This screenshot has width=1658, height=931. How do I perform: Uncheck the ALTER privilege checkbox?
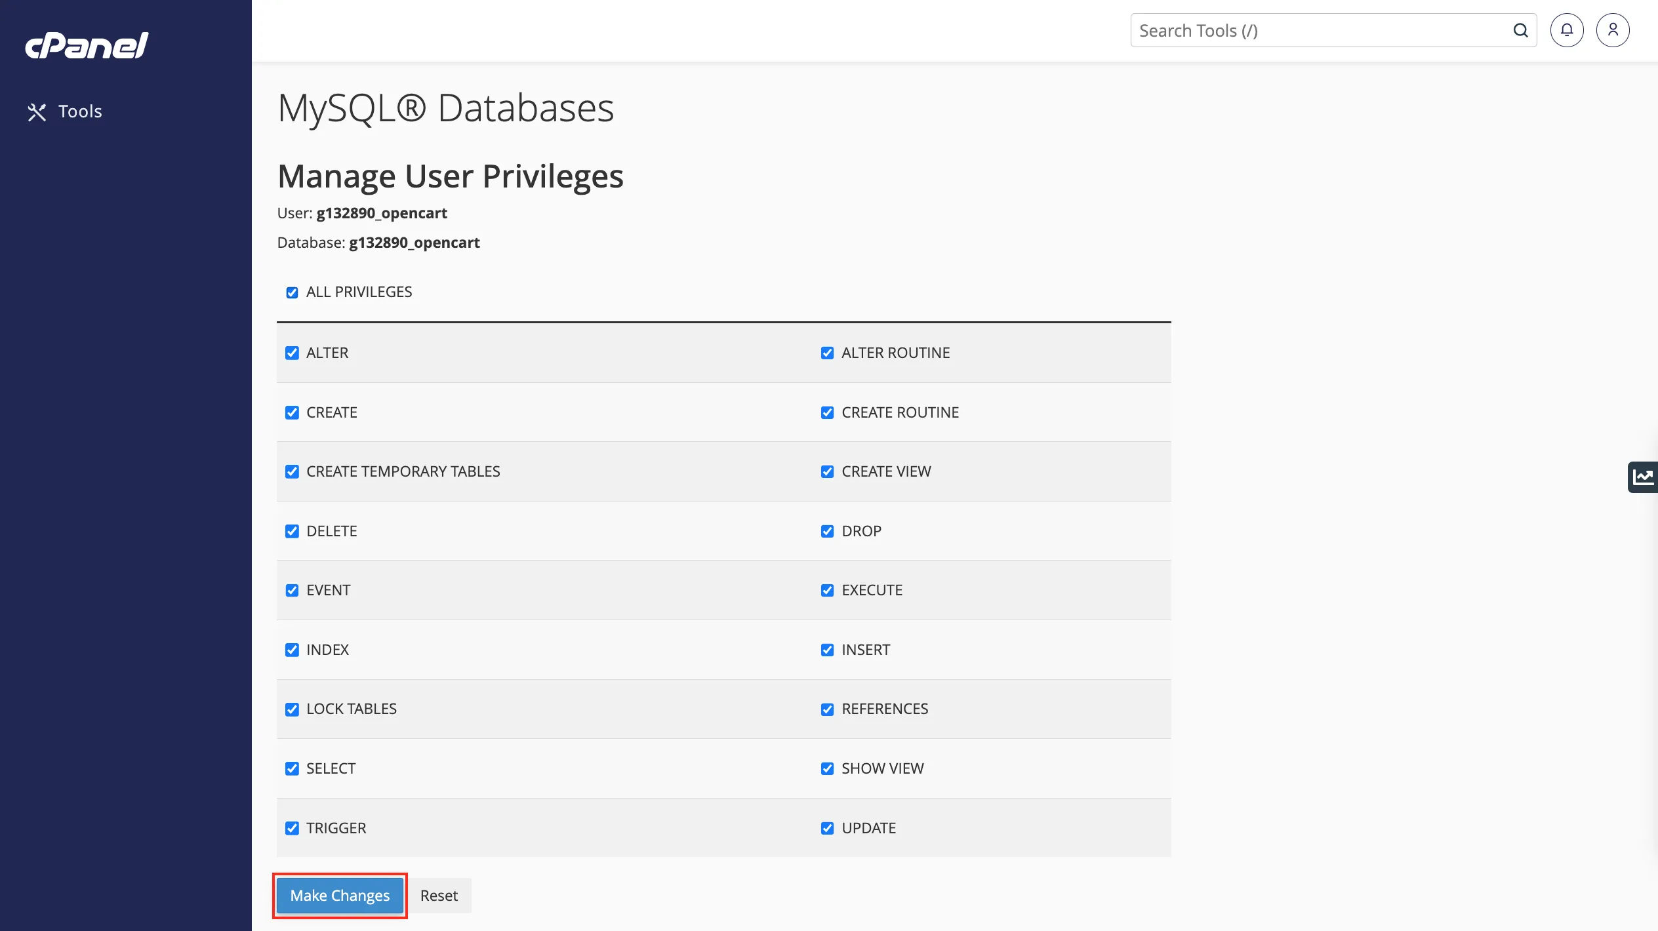(292, 353)
